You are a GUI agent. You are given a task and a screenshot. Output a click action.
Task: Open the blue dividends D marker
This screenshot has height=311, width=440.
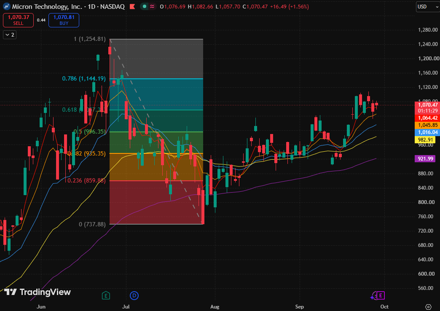point(134,295)
